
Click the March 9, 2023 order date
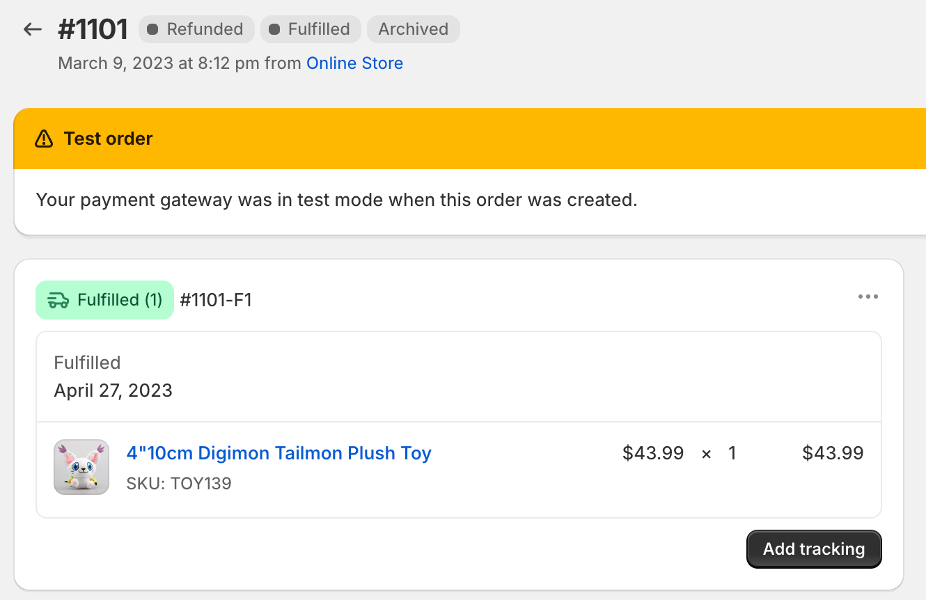tap(115, 63)
